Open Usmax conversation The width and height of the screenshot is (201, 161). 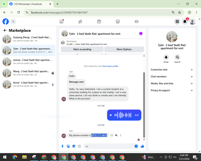click(28, 62)
